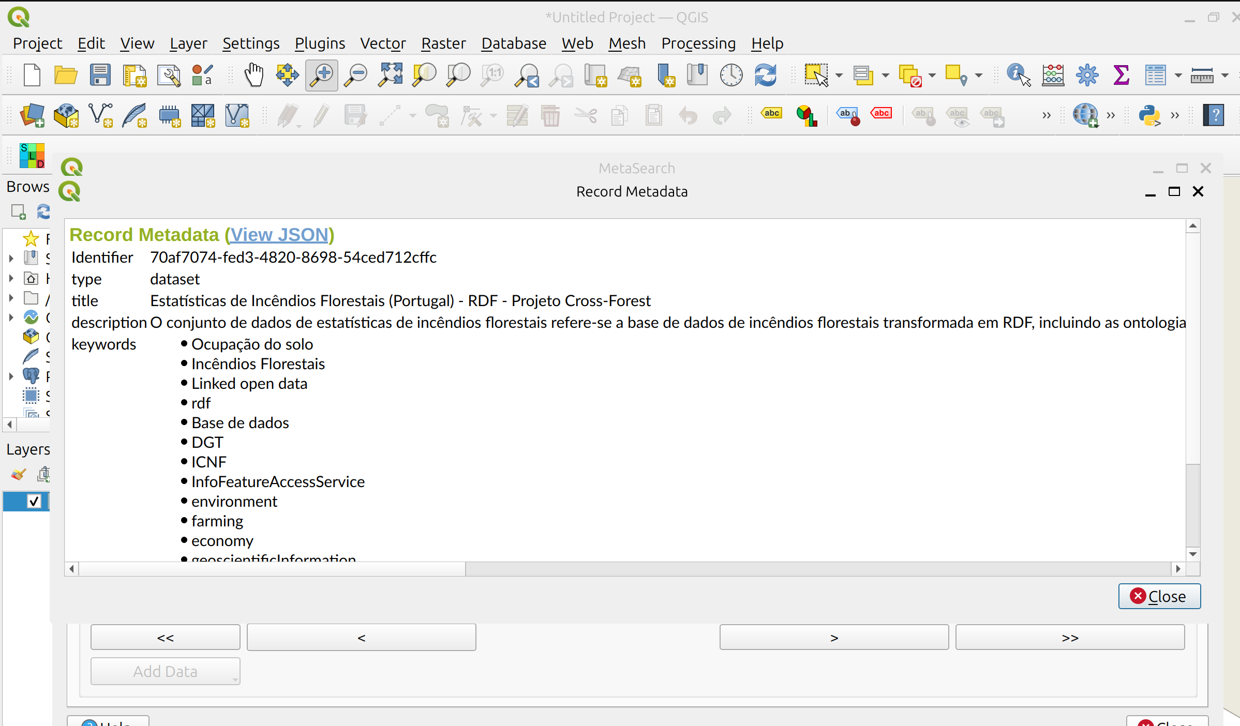The image size is (1240, 726).
Task: Open the Processing menu
Action: tap(698, 43)
